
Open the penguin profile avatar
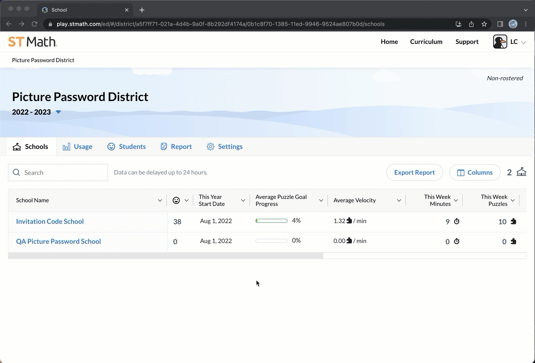pyautogui.click(x=500, y=42)
